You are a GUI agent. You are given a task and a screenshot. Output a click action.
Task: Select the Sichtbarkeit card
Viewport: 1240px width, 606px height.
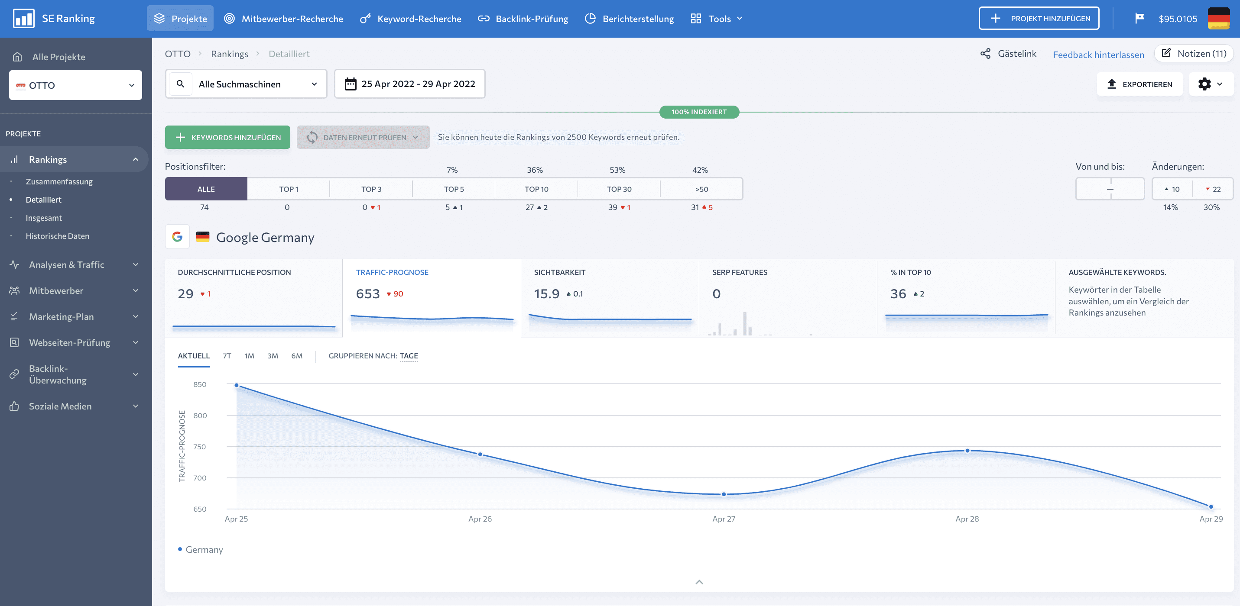point(610,298)
